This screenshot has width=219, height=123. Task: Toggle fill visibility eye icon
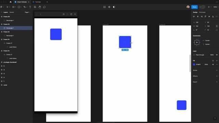pyautogui.click(x=213, y=65)
